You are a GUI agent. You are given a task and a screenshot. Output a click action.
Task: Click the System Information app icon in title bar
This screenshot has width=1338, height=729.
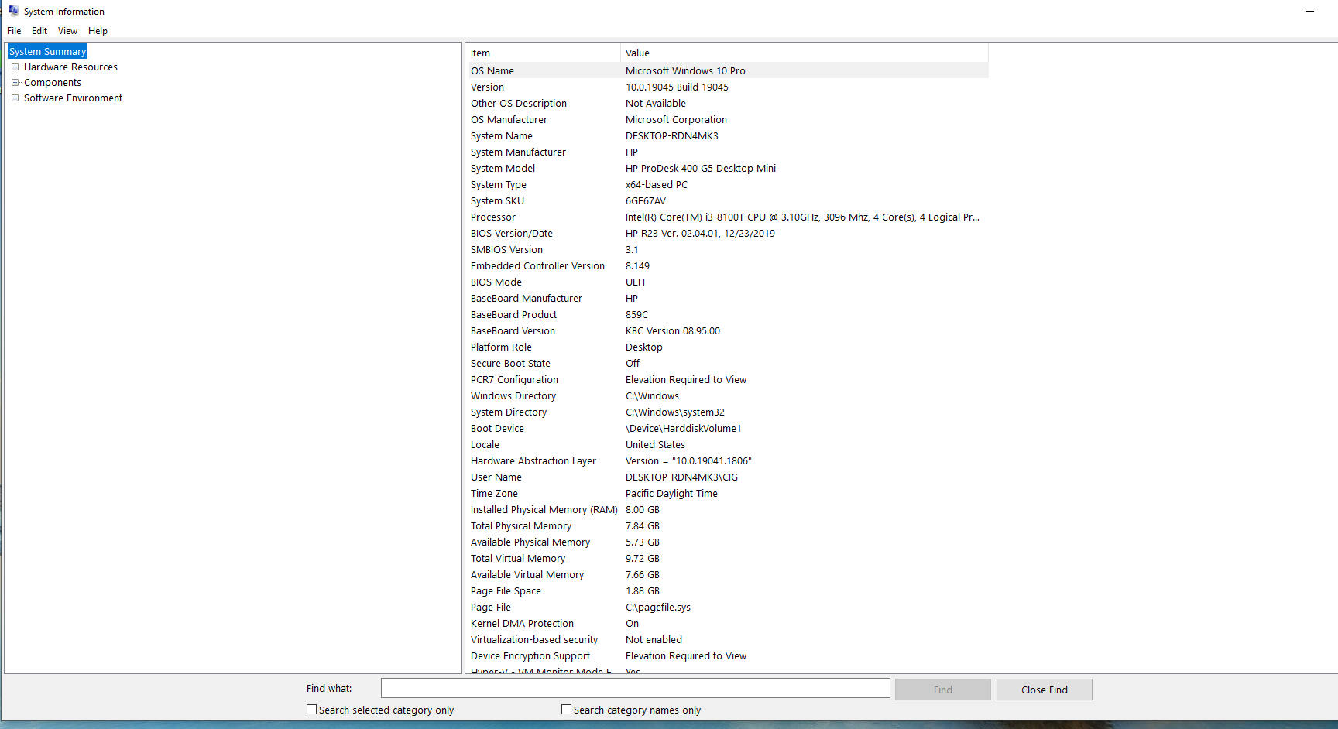(x=12, y=11)
